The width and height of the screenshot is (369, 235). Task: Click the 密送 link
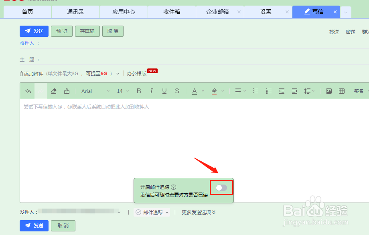(351, 32)
